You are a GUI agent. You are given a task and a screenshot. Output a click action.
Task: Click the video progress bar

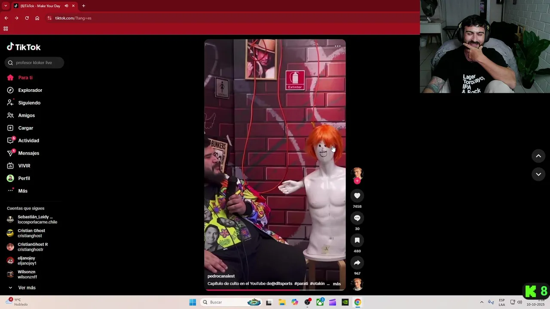point(275,290)
